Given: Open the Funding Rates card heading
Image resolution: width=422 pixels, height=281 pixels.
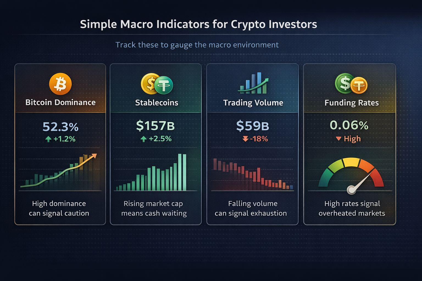Looking at the screenshot, I should 352,103.
